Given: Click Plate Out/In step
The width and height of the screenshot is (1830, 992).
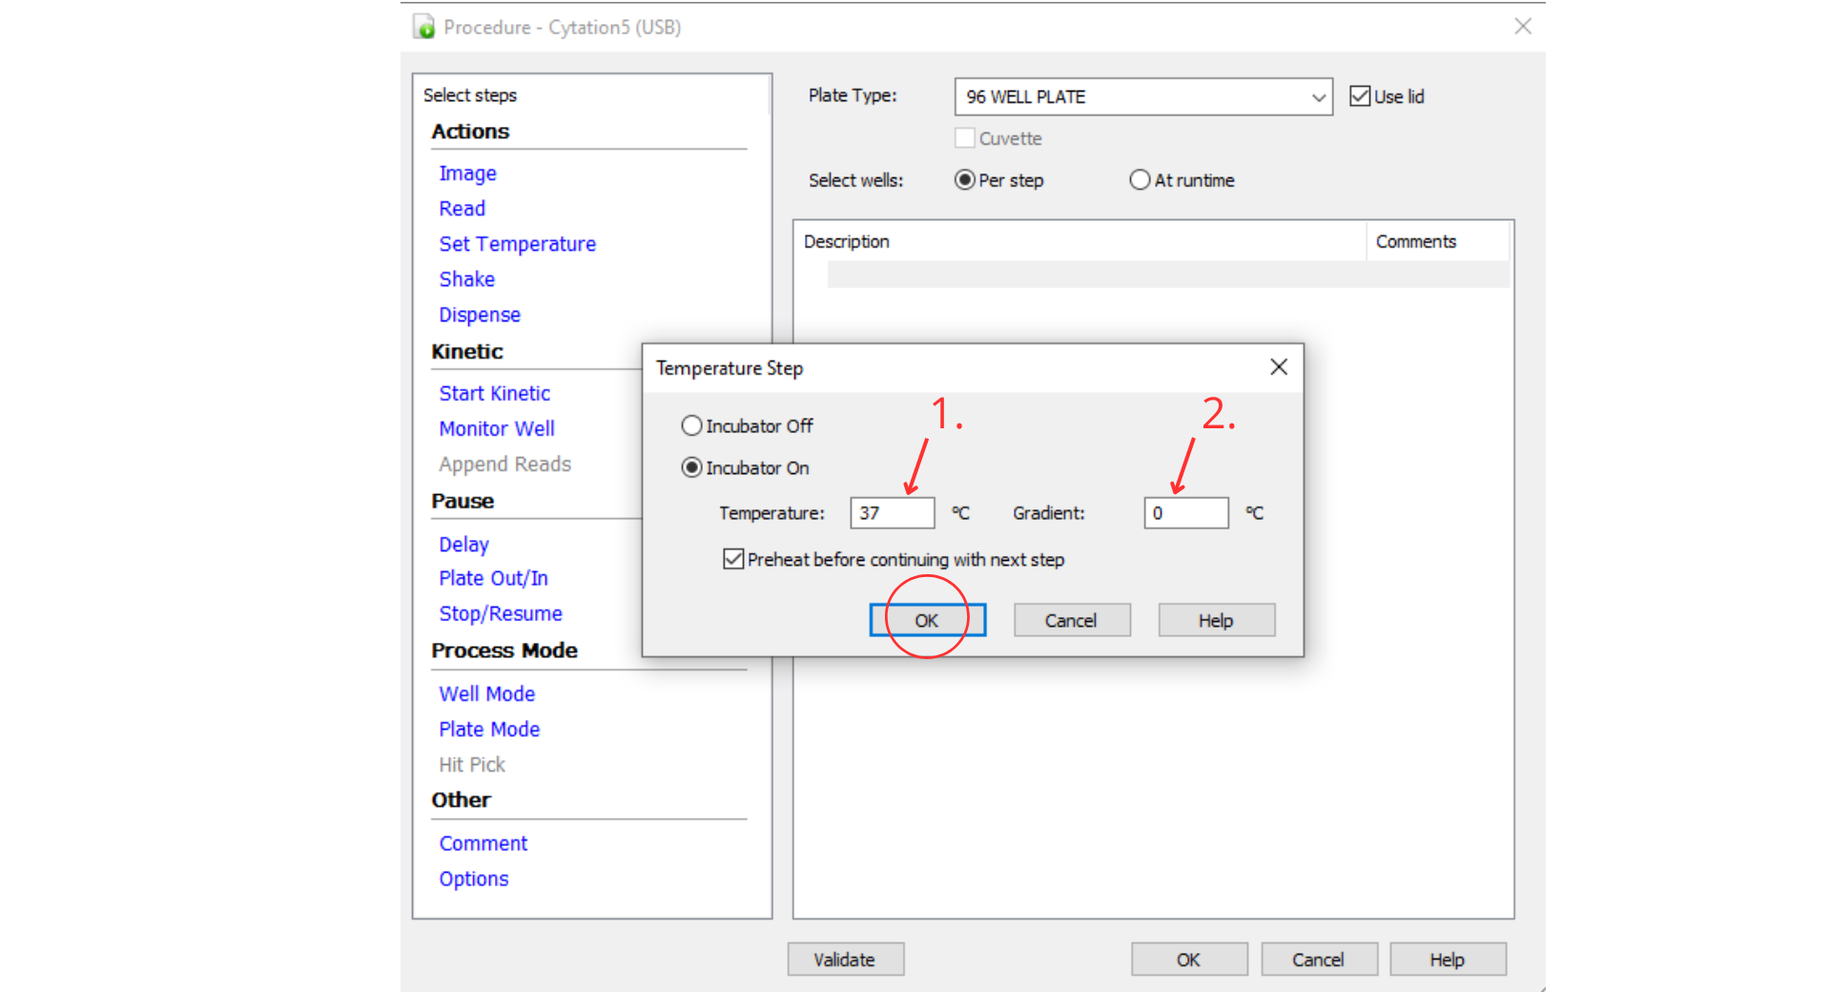Looking at the screenshot, I should (493, 579).
